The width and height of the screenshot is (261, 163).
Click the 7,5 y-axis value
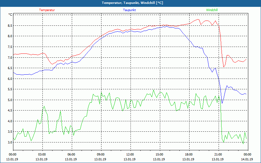[10, 47]
